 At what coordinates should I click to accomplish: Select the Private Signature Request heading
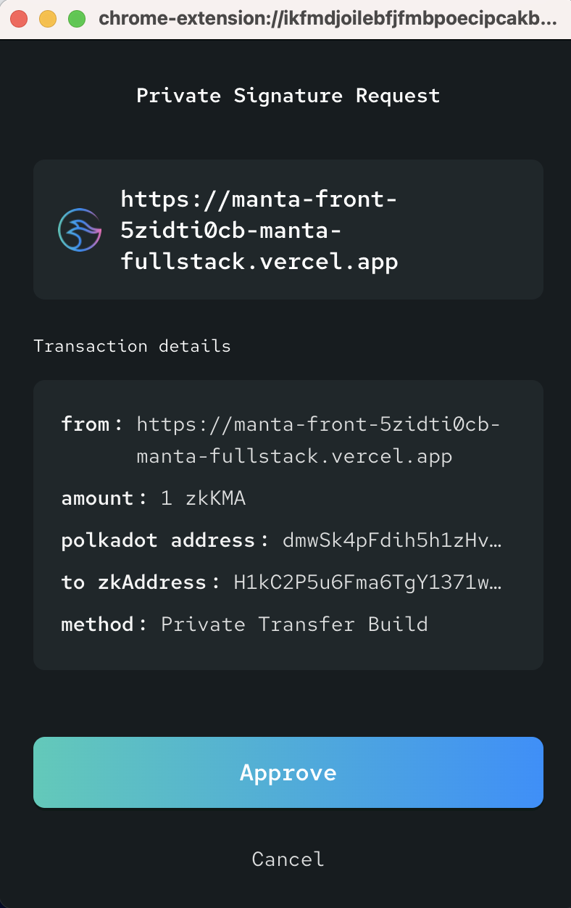(x=288, y=96)
